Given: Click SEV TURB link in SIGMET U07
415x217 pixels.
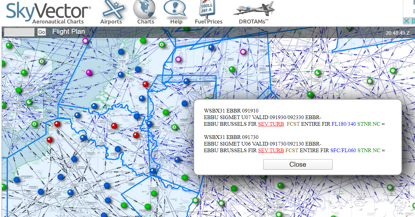Looking at the screenshot, I should click(x=271, y=124).
